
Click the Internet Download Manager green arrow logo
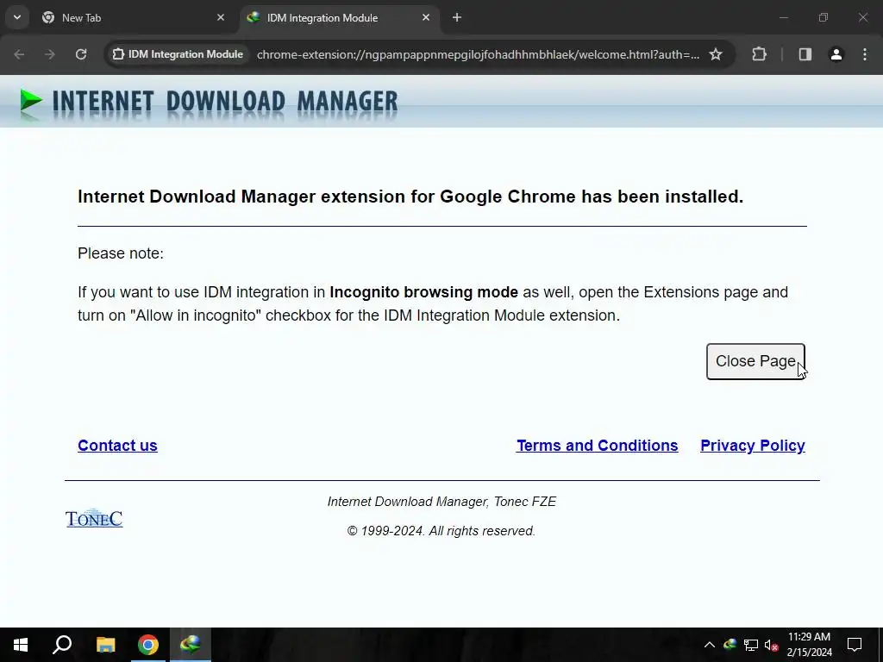pos(31,102)
